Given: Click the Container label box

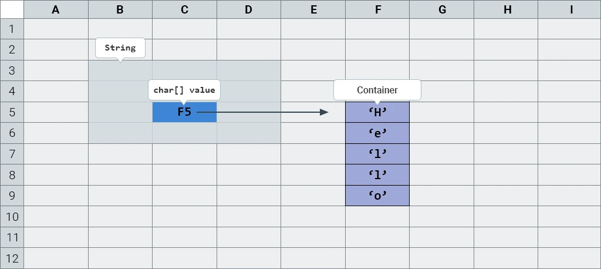Looking at the screenshot, I should click(377, 90).
